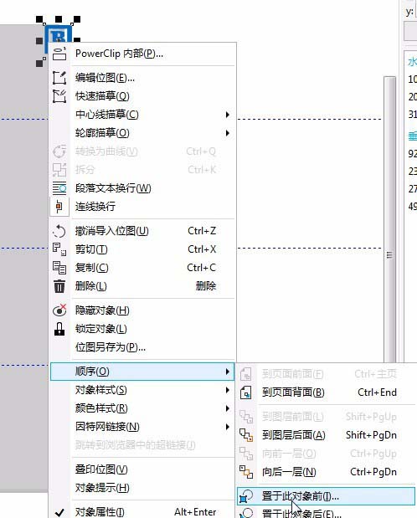417x518 pixels.
Task: Click the 到图层后面 icon
Action: tap(246, 435)
